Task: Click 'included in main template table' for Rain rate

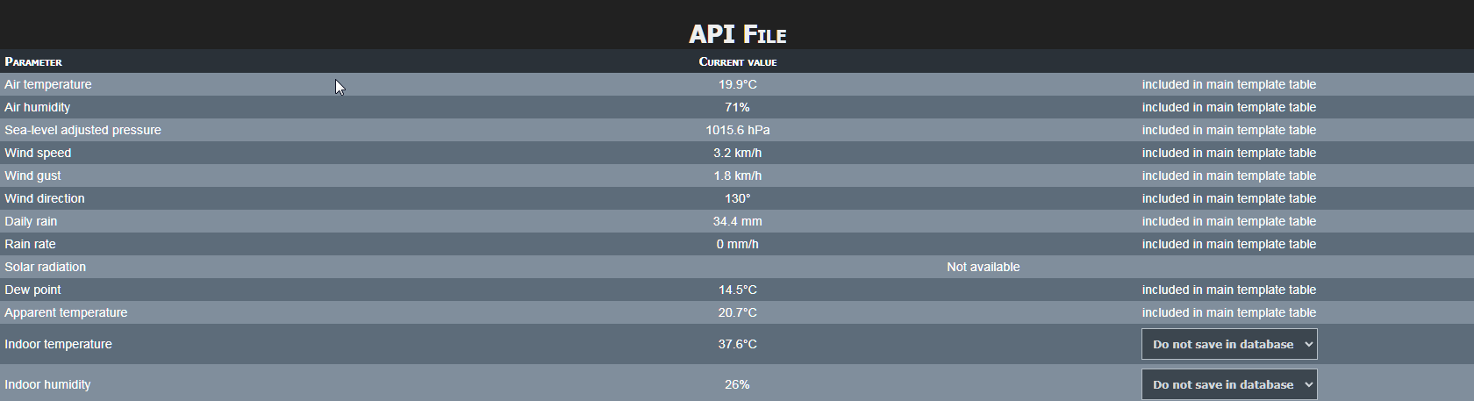Action: [1228, 244]
